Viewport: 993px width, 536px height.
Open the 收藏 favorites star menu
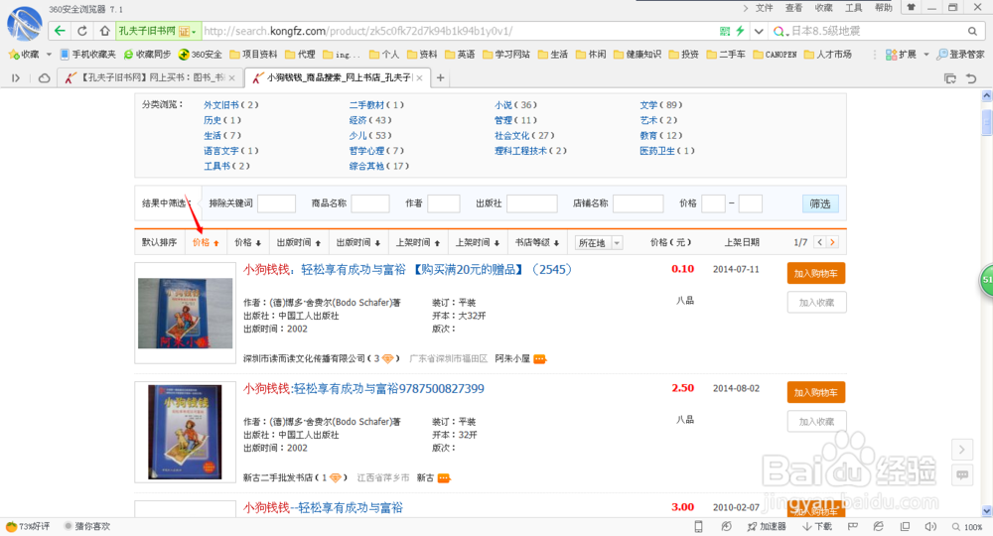coord(24,55)
